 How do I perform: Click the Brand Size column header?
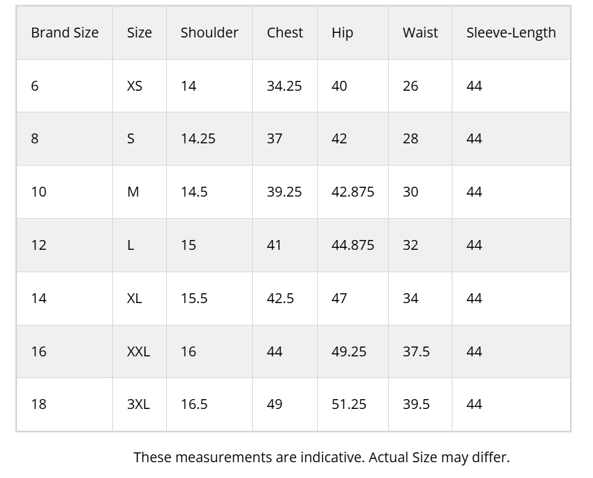64,33
